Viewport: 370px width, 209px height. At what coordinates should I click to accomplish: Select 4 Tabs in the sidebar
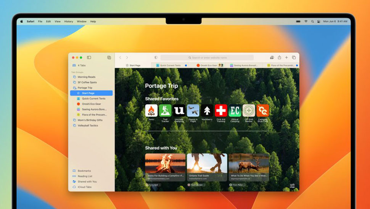click(91, 65)
